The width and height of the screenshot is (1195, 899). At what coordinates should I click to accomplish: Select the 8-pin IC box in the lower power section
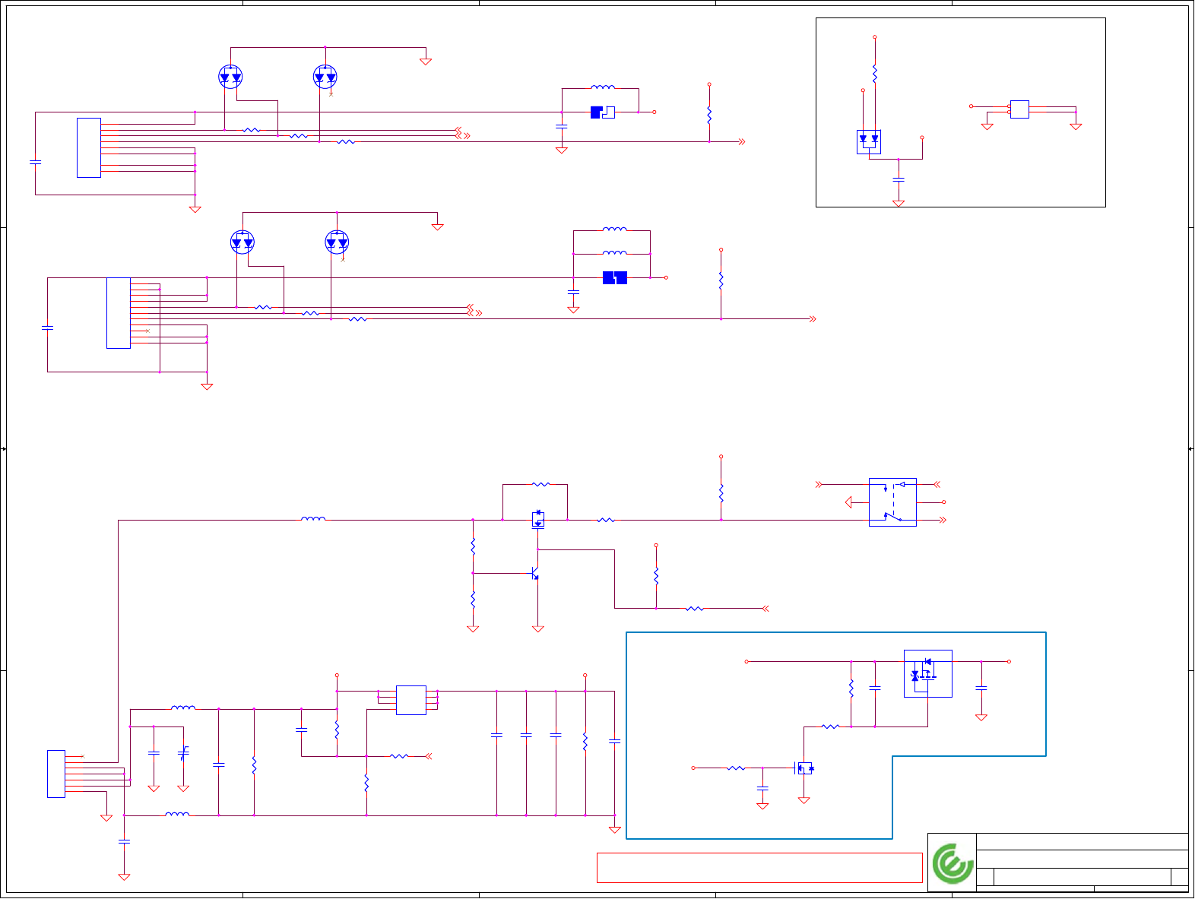click(410, 700)
